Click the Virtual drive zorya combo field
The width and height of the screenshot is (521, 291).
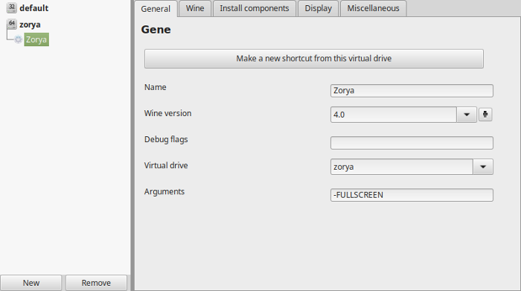[402, 167]
